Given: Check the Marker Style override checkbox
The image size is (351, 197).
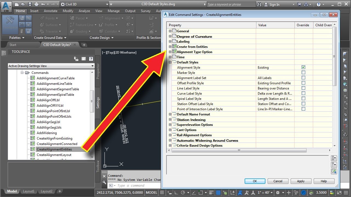Looking at the screenshot, I should coord(303,73).
